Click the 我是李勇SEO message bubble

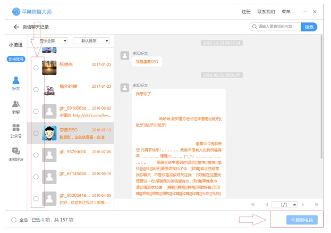pyautogui.click(x=147, y=62)
